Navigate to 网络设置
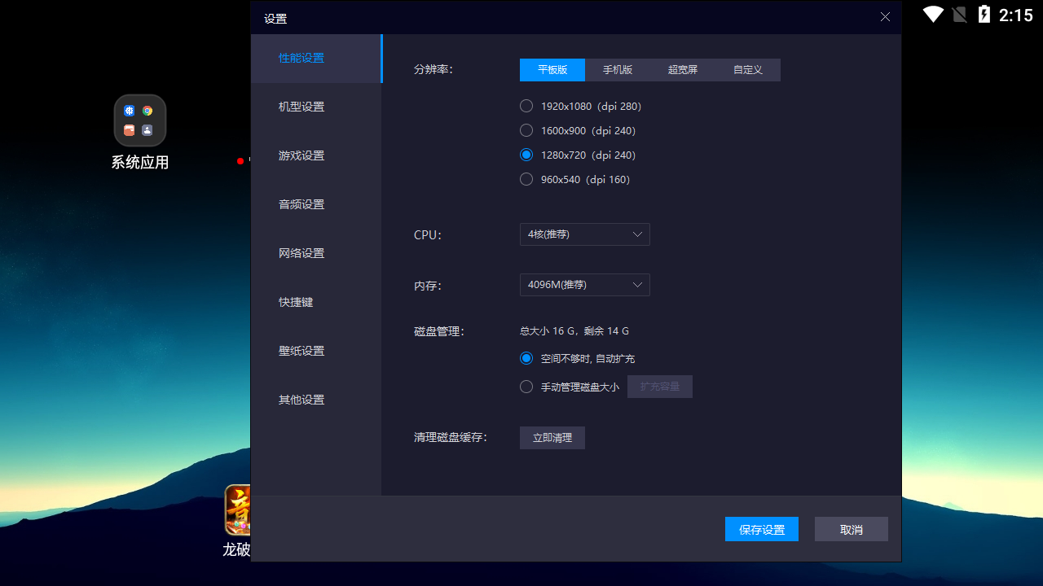The height and width of the screenshot is (586, 1043). click(x=316, y=253)
